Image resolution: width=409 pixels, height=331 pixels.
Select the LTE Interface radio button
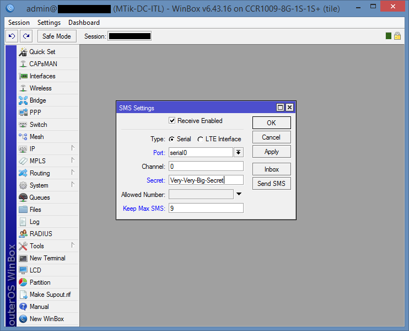(200, 139)
